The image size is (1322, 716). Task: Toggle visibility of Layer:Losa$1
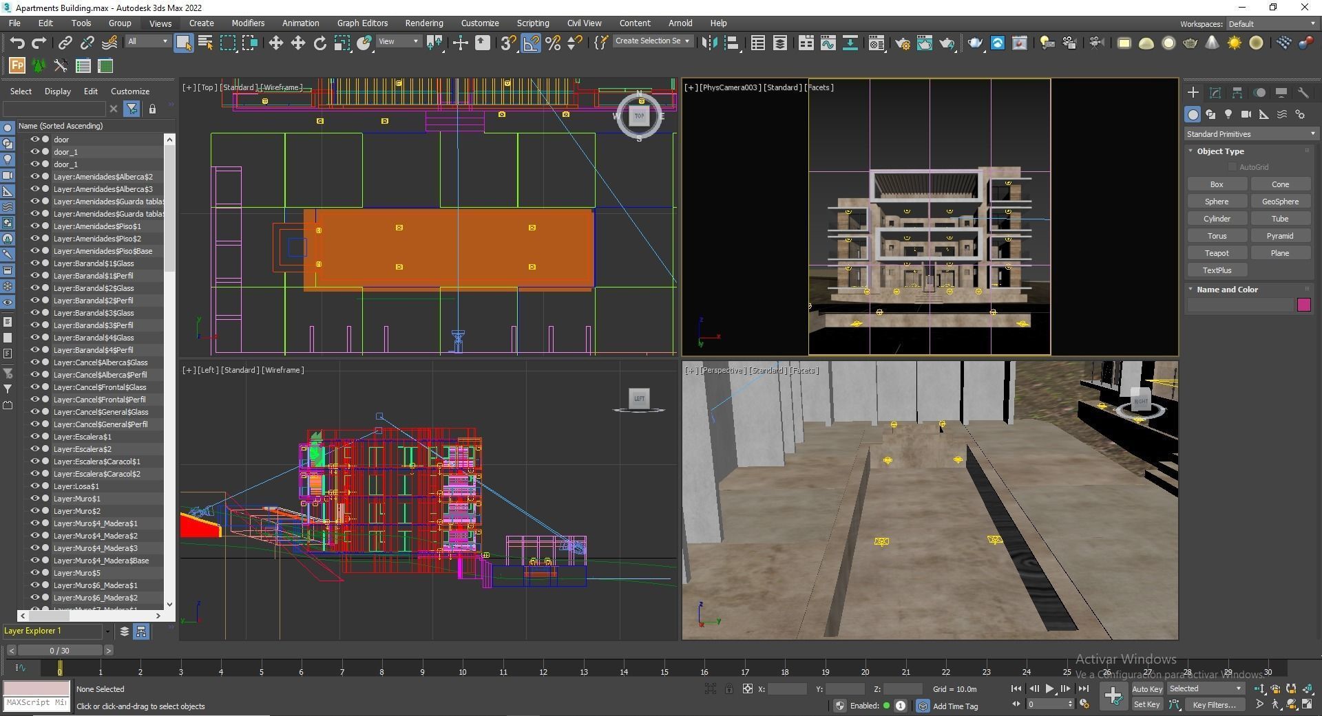point(34,486)
